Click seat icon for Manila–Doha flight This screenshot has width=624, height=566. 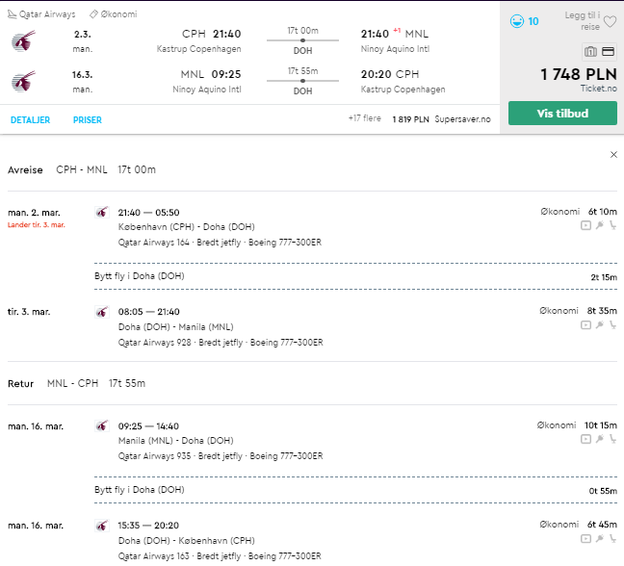pos(612,439)
